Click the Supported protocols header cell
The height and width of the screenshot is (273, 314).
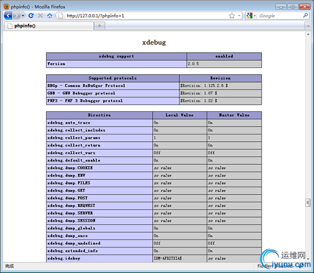[113, 78]
